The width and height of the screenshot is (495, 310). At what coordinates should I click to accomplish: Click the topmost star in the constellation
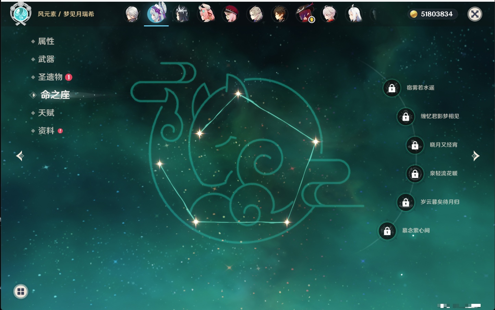pyautogui.click(x=238, y=93)
